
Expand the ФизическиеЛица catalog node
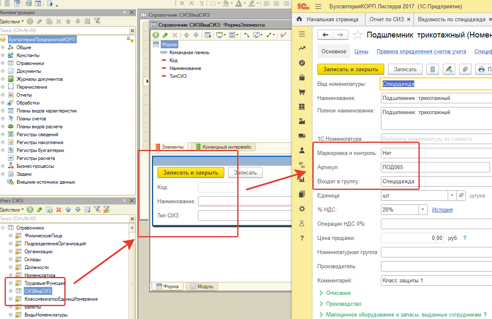11,235
